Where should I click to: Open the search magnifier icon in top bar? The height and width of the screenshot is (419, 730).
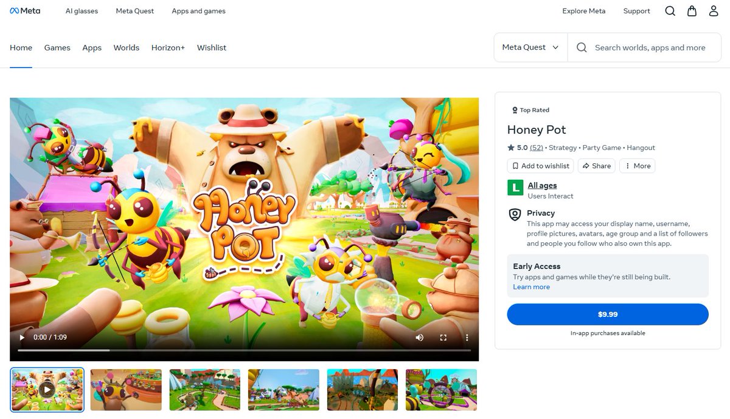670,11
